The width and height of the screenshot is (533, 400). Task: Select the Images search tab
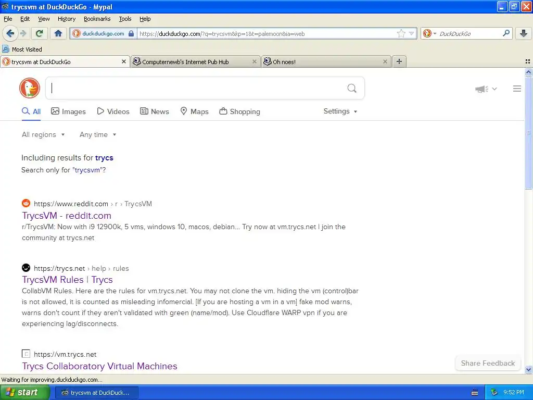click(68, 111)
